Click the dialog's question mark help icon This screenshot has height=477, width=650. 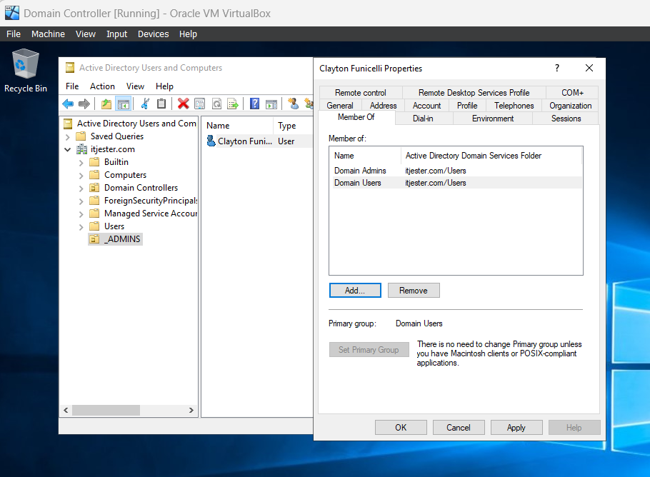tap(557, 68)
